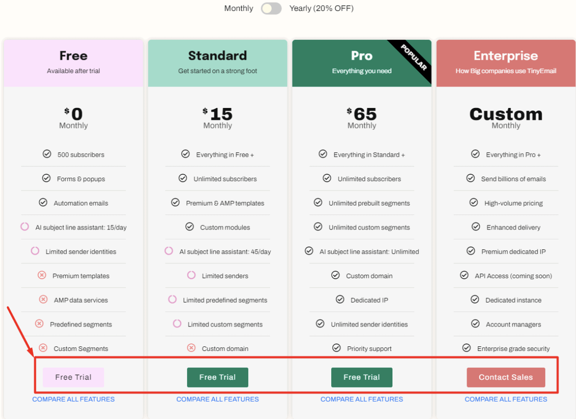Open Compare All Features under Pro plan

click(362, 399)
